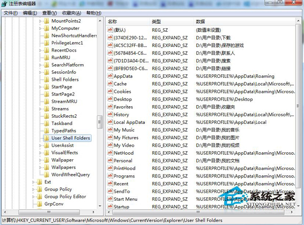
Task: Expand the Group Policy tree node
Action: [x=33, y=190]
